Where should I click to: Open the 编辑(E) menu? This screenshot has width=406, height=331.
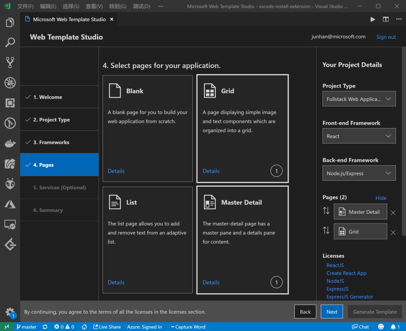(x=48, y=6)
